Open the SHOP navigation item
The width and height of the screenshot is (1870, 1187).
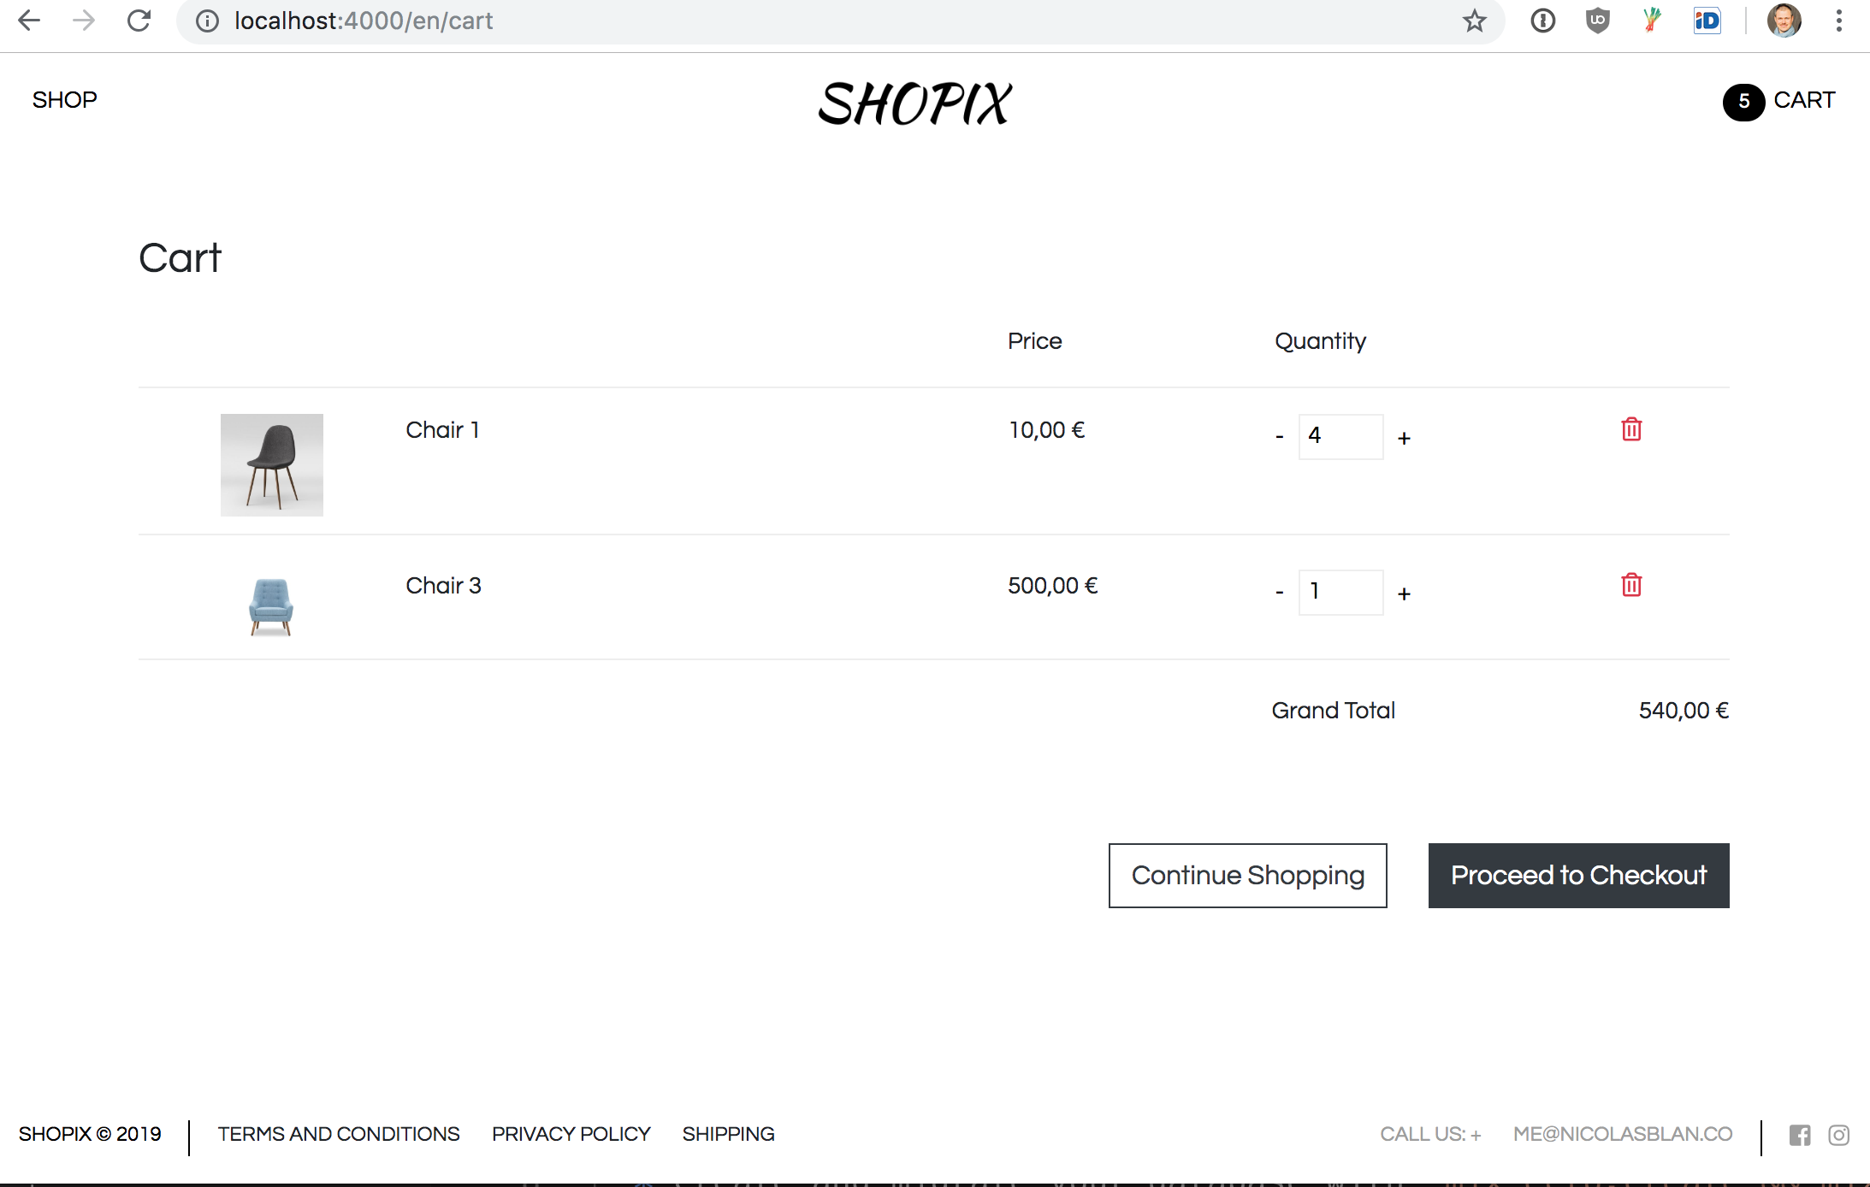tap(65, 100)
